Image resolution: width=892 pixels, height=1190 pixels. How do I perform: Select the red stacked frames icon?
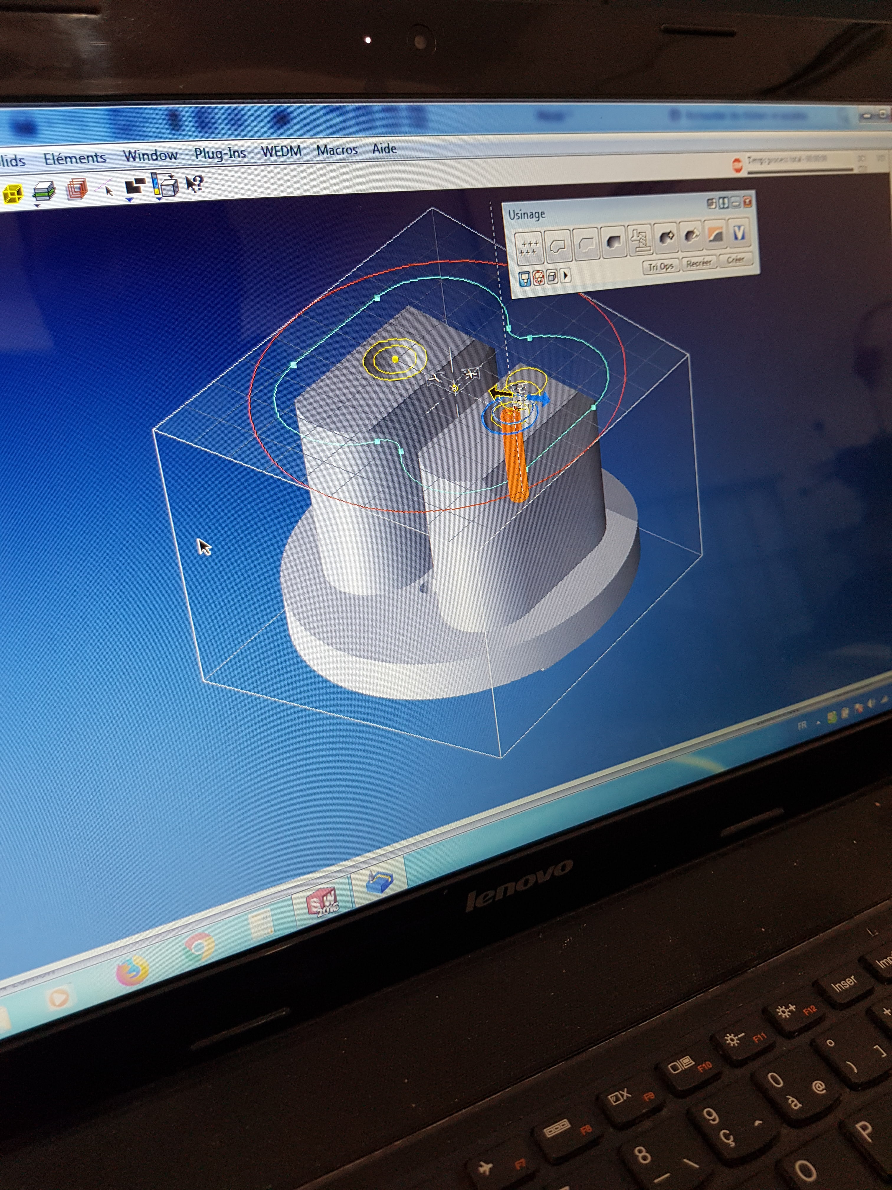click(x=77, y=189)
